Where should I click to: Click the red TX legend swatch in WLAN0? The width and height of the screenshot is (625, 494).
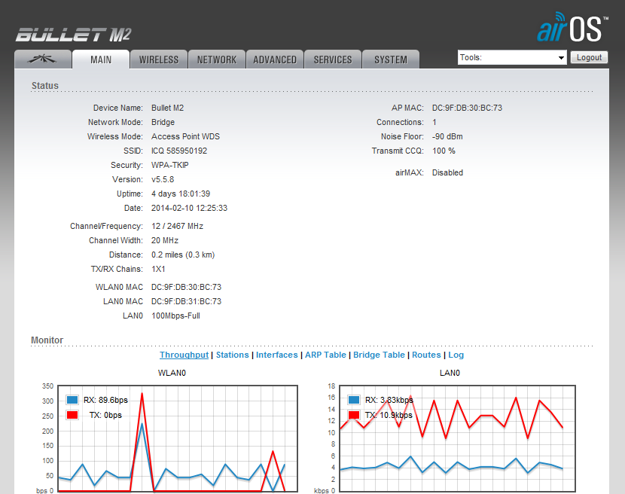[72, 415]
